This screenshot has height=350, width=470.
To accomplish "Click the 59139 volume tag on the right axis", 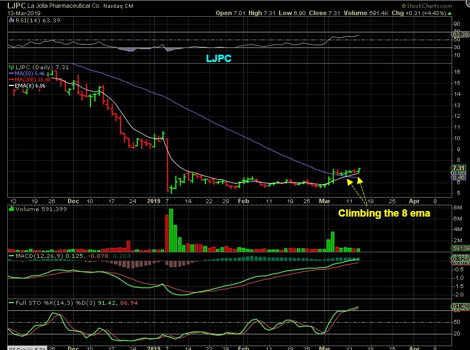I will pos(460,248).
